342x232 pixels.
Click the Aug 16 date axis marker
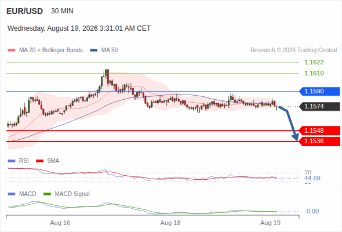pos(60,223)
